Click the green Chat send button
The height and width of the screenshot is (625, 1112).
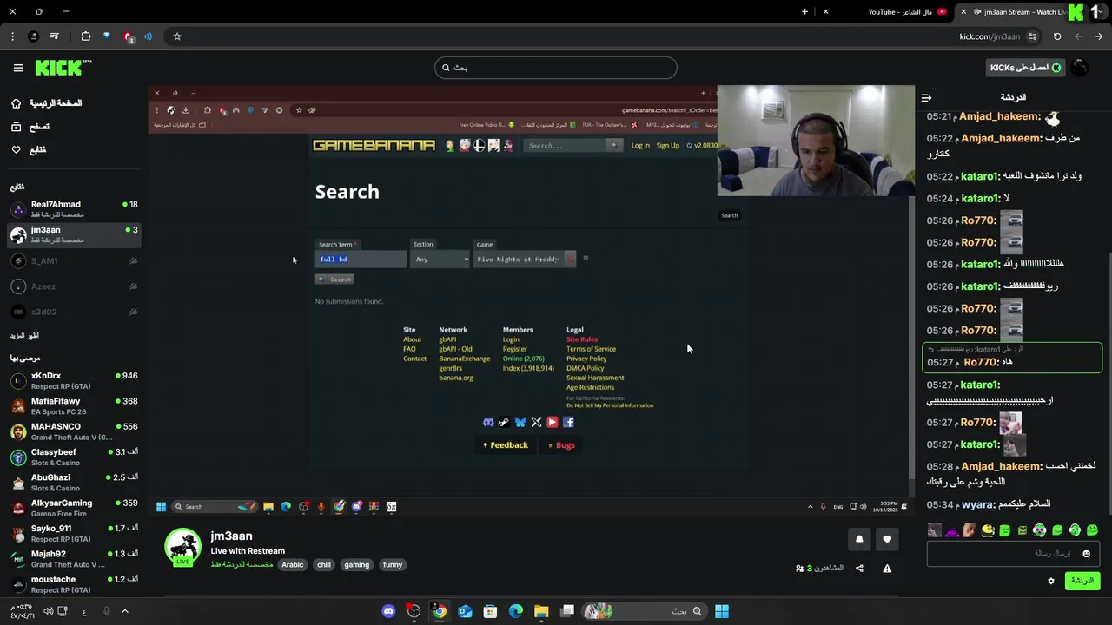[x=1082, y=581]
